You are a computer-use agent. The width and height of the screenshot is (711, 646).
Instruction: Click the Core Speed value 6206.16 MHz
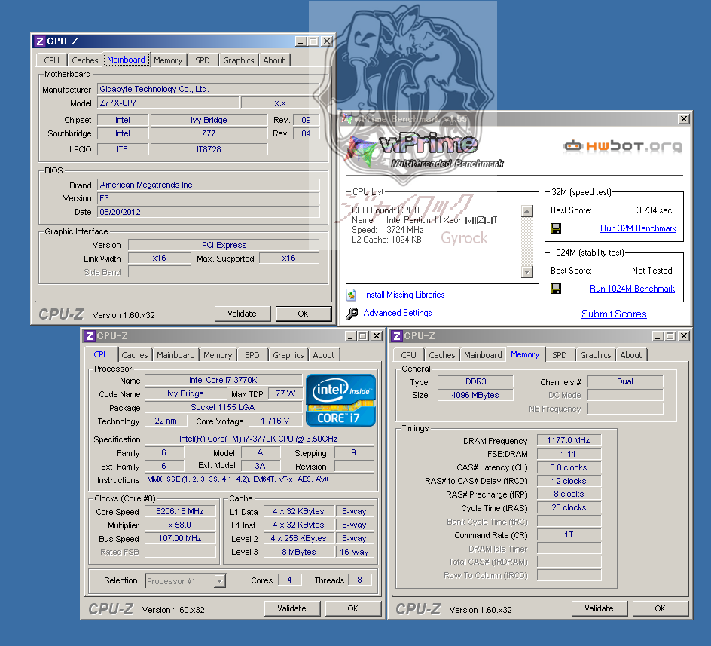[180, 511]
